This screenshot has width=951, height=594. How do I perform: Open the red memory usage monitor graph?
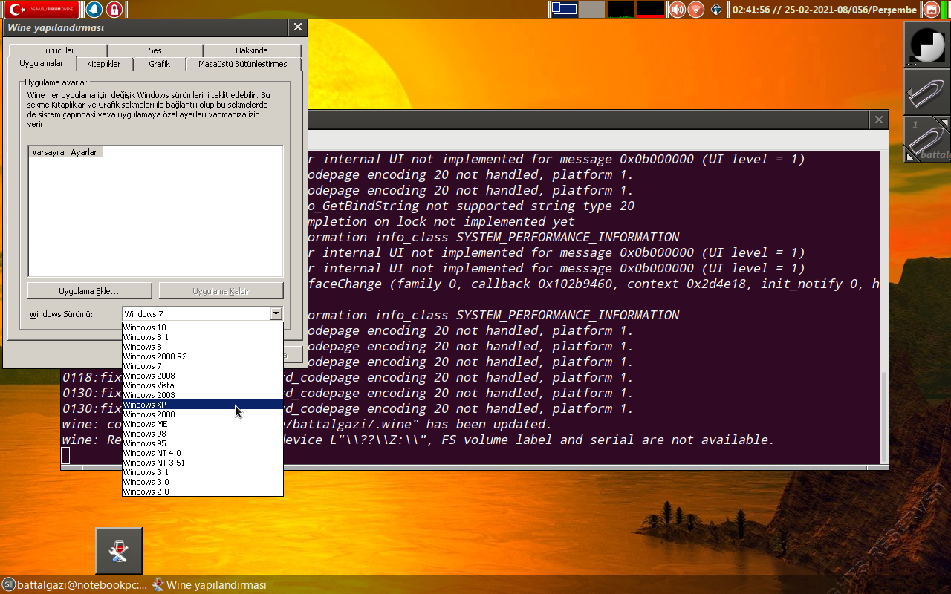click(x=651, y=10)
